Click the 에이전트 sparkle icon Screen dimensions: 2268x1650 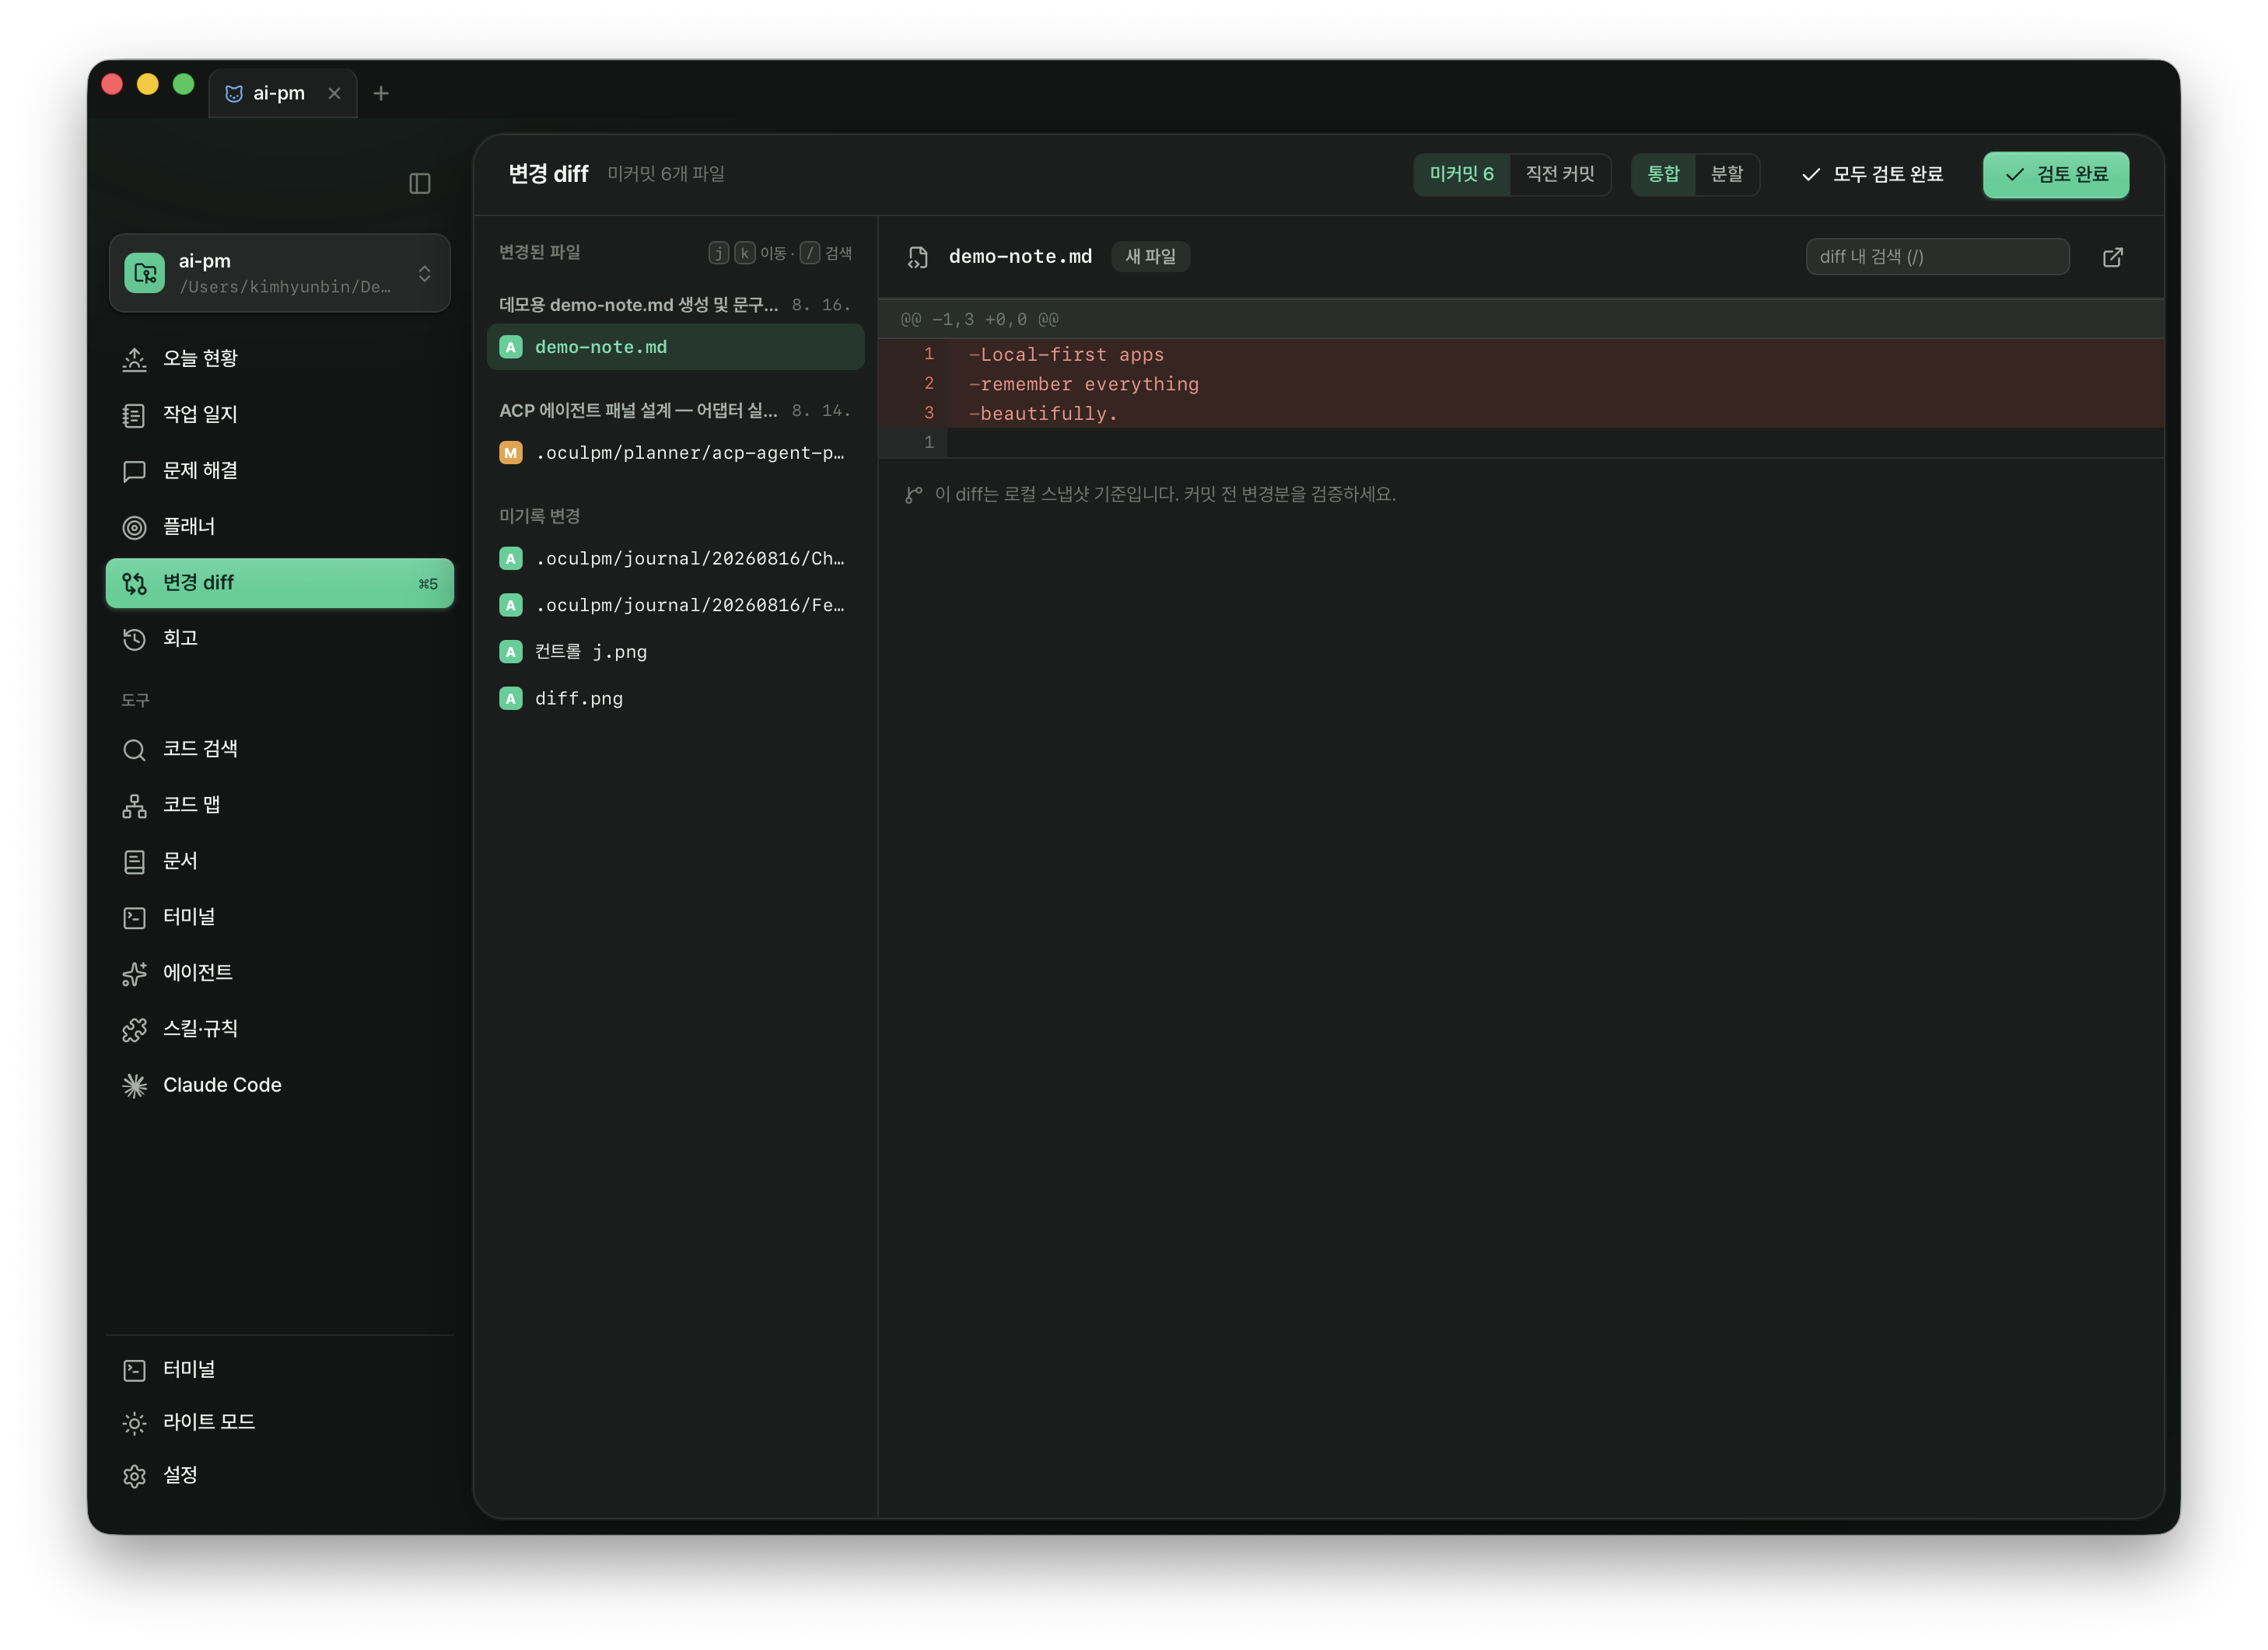(134, 974)
